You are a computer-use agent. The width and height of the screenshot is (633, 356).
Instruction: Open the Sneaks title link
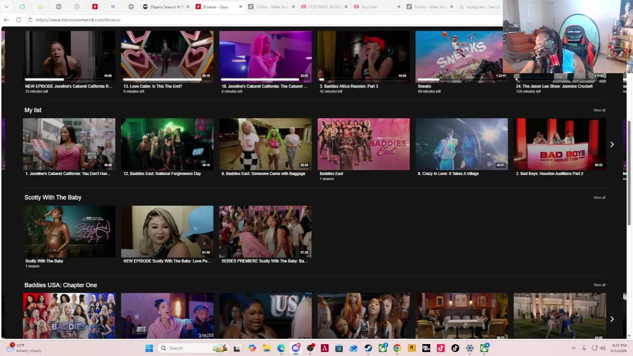[x=424, y=86]
